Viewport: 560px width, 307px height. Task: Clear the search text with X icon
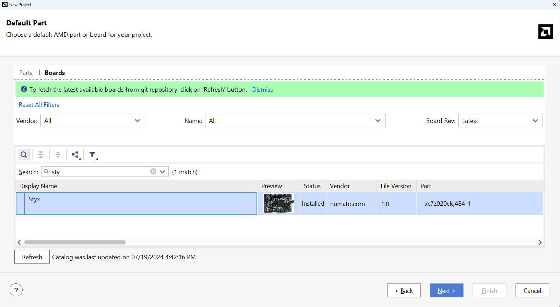(153, 171)
